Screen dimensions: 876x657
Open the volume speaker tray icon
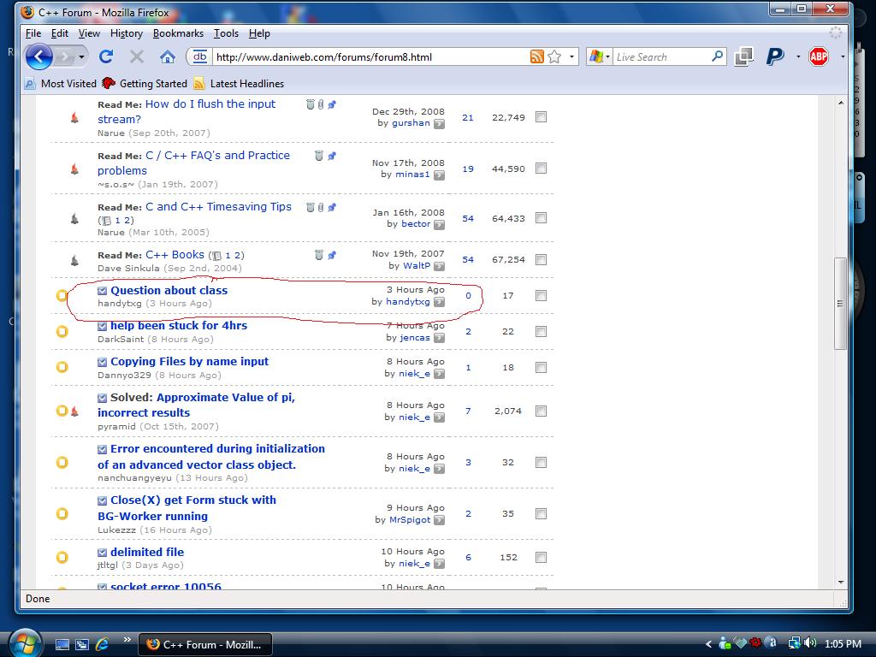(811, 643)
